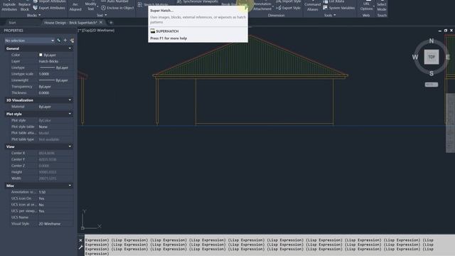455x256 pixels.
Task: Add a new drawing tab
Action: pos(111,22)
